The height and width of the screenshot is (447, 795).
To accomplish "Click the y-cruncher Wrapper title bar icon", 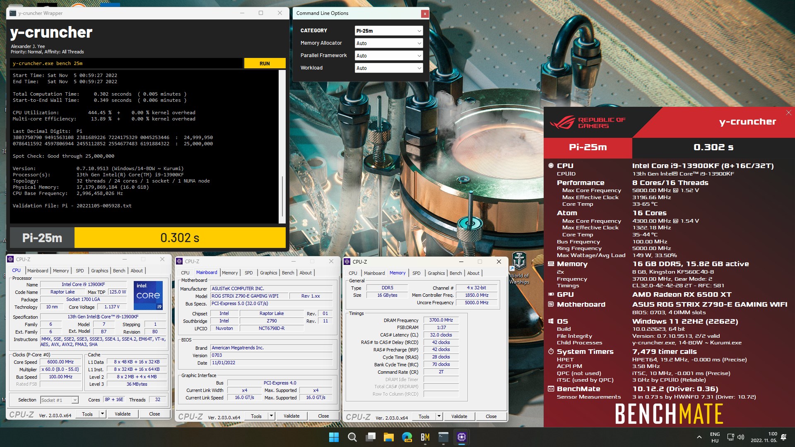I will tap(13, 13).
